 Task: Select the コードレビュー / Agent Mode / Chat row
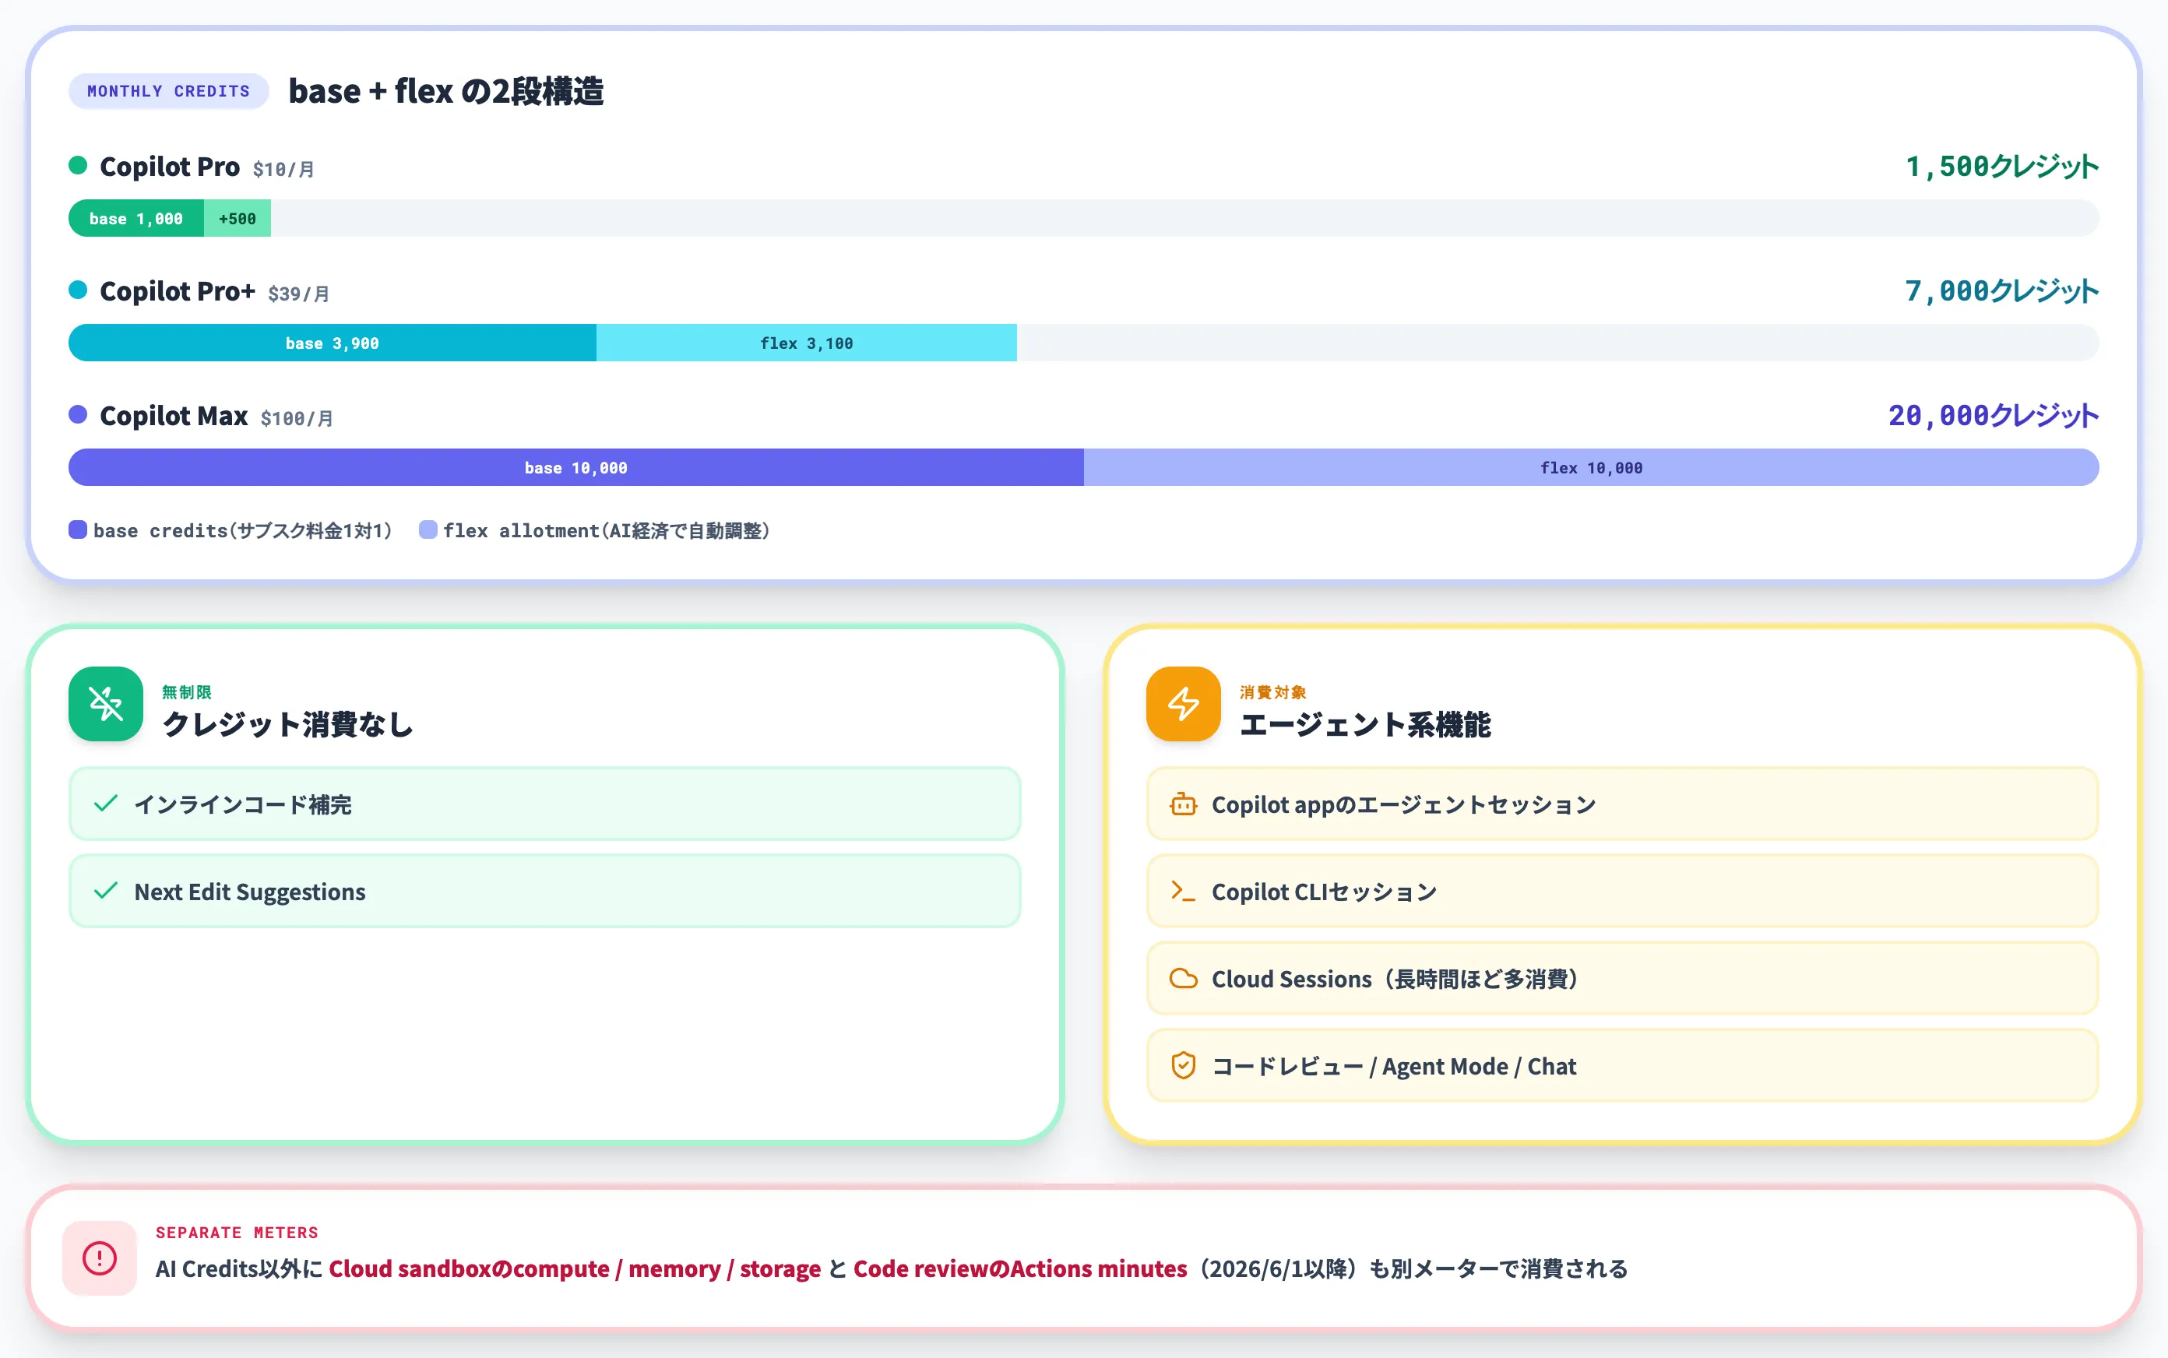pyautogui.click(x=1622, y=1065)
